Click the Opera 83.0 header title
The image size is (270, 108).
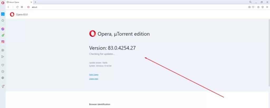pyautogui.click(x=22, y=15)
